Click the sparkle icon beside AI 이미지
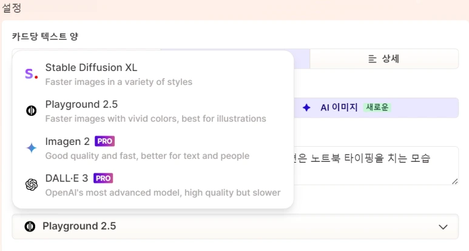 pyautogui.click(x=306, y=107)
